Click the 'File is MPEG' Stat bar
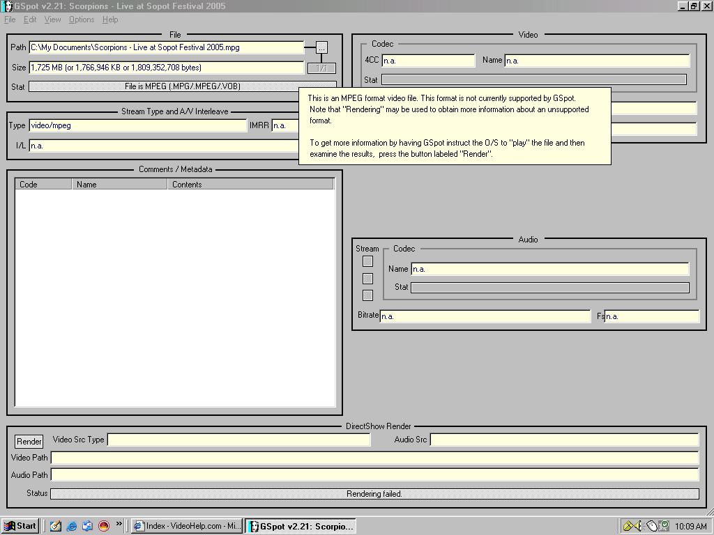Screen dimensions: 714x535 coord(182,86)
